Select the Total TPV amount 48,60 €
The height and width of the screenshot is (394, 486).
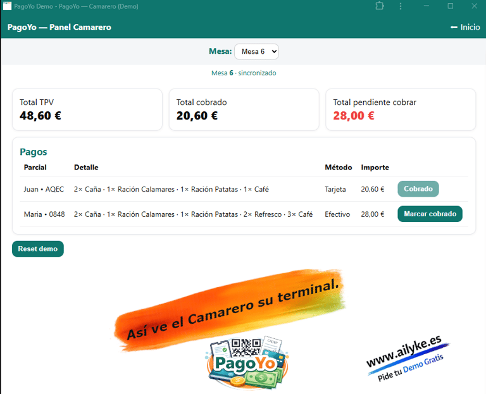click(40, 116)
